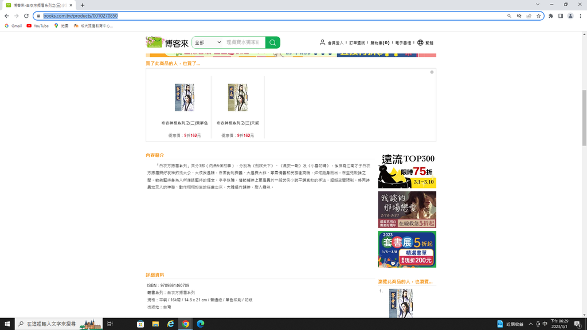Click the green search magnifier button
Viewport: 587px width, 330px height.
273,42
